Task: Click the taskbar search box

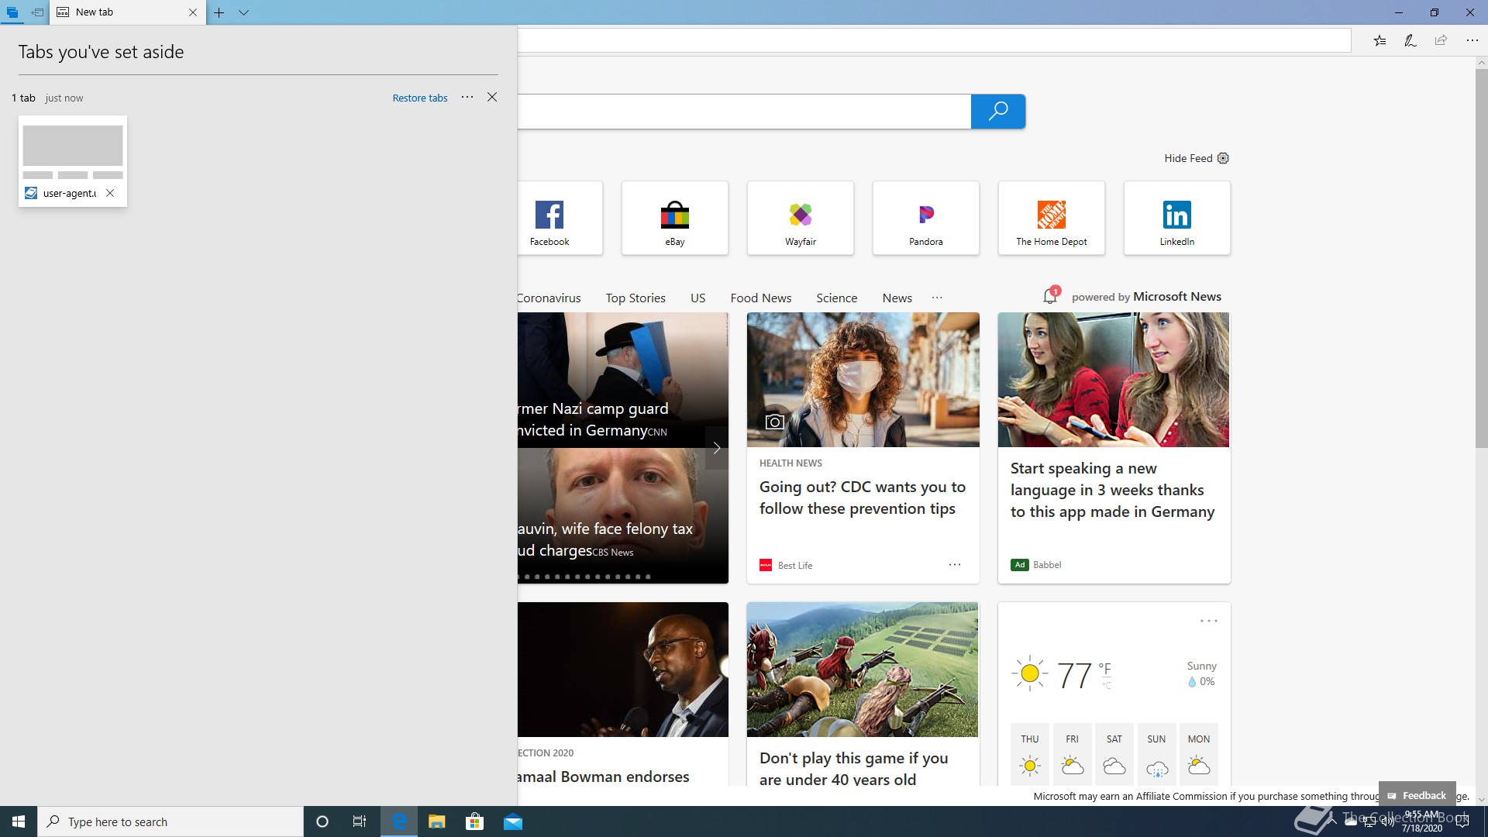Action: point(170,821)
